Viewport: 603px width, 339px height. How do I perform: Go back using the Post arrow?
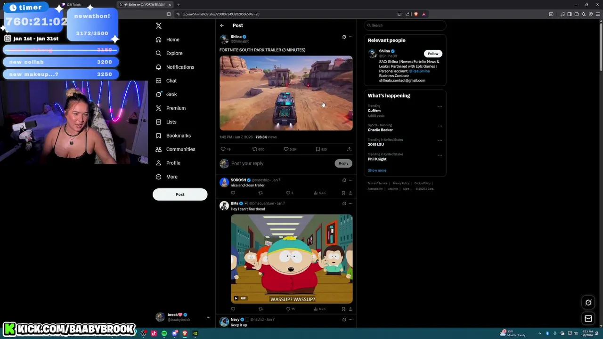(222, 25)
